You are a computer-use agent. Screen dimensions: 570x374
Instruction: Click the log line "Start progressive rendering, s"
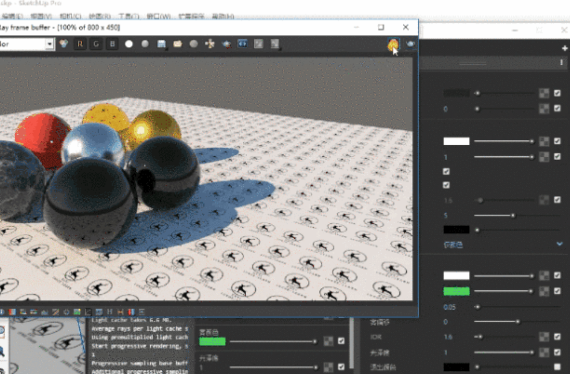(x=140, y=346)
